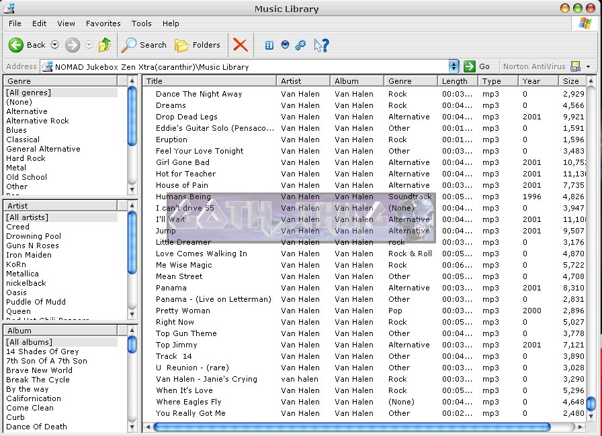
Task: Open the Help menu
Action: coord(171,23)
